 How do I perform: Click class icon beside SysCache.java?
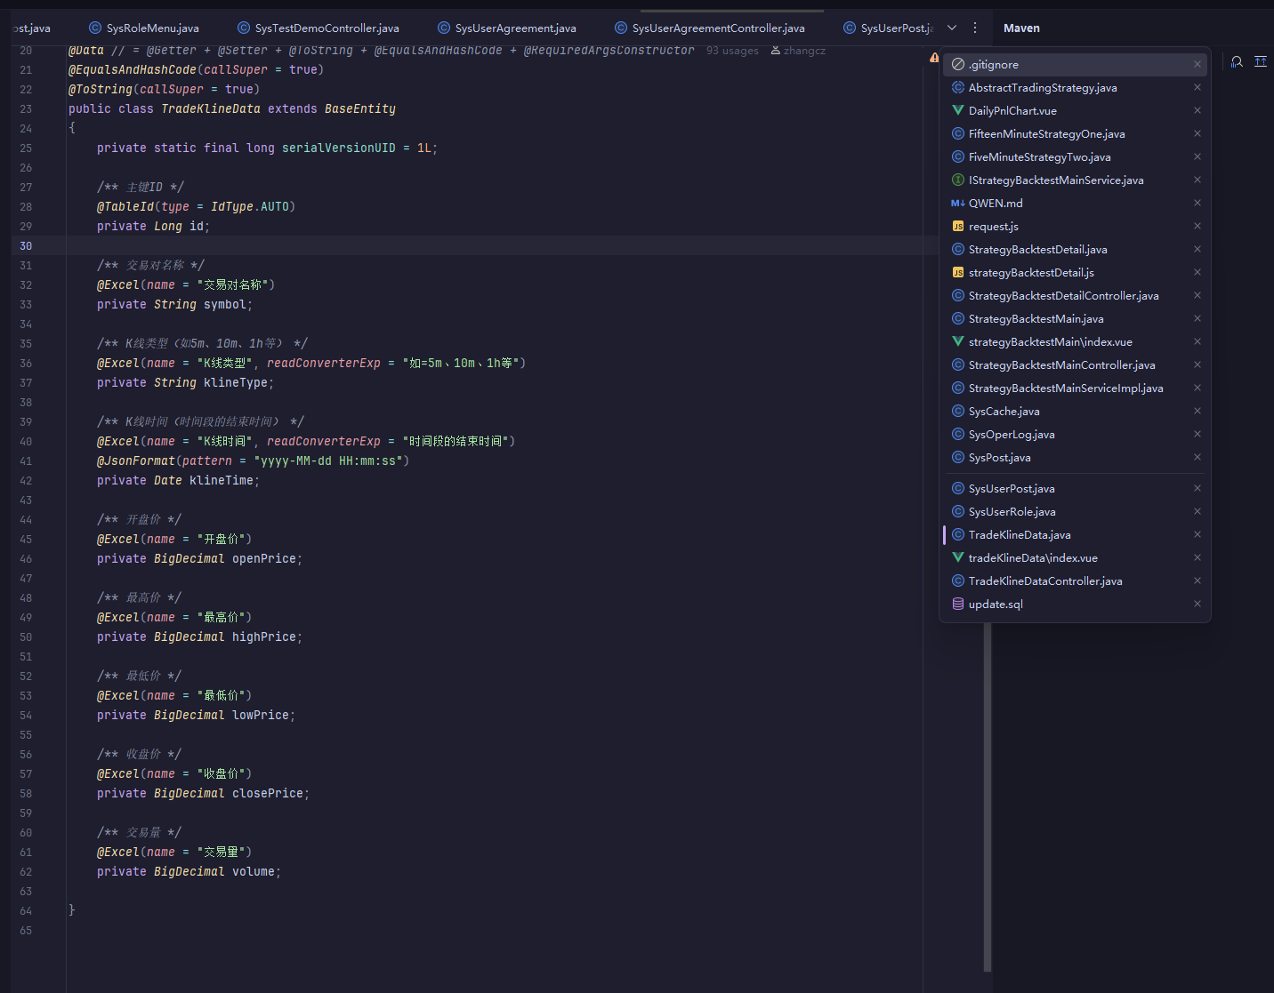point(958,412)
